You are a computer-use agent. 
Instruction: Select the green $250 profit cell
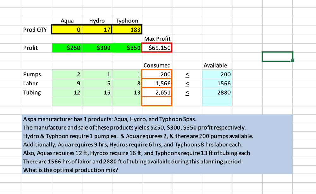(x=67, y=48)
